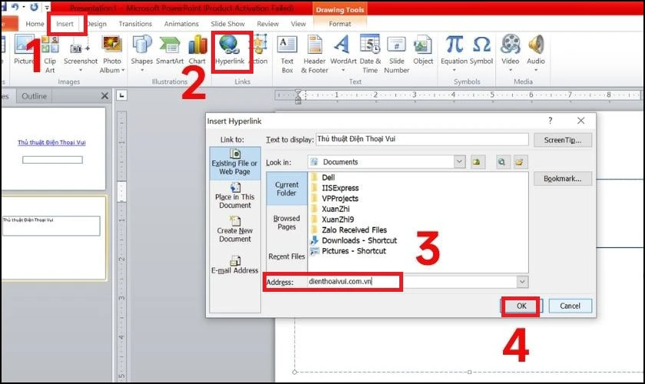
Task: Switch to the Transitions ribbon tab
Action: 135,24
